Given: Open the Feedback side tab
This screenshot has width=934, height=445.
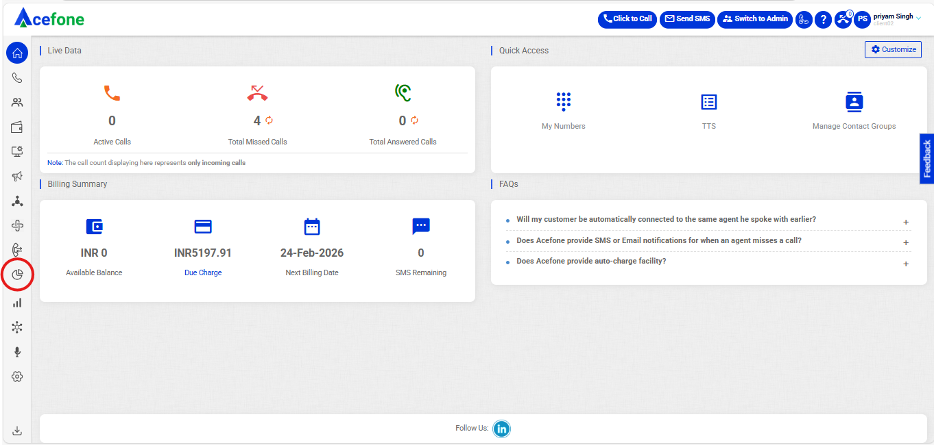Looking at the screenshot, I should click(926, 159).
